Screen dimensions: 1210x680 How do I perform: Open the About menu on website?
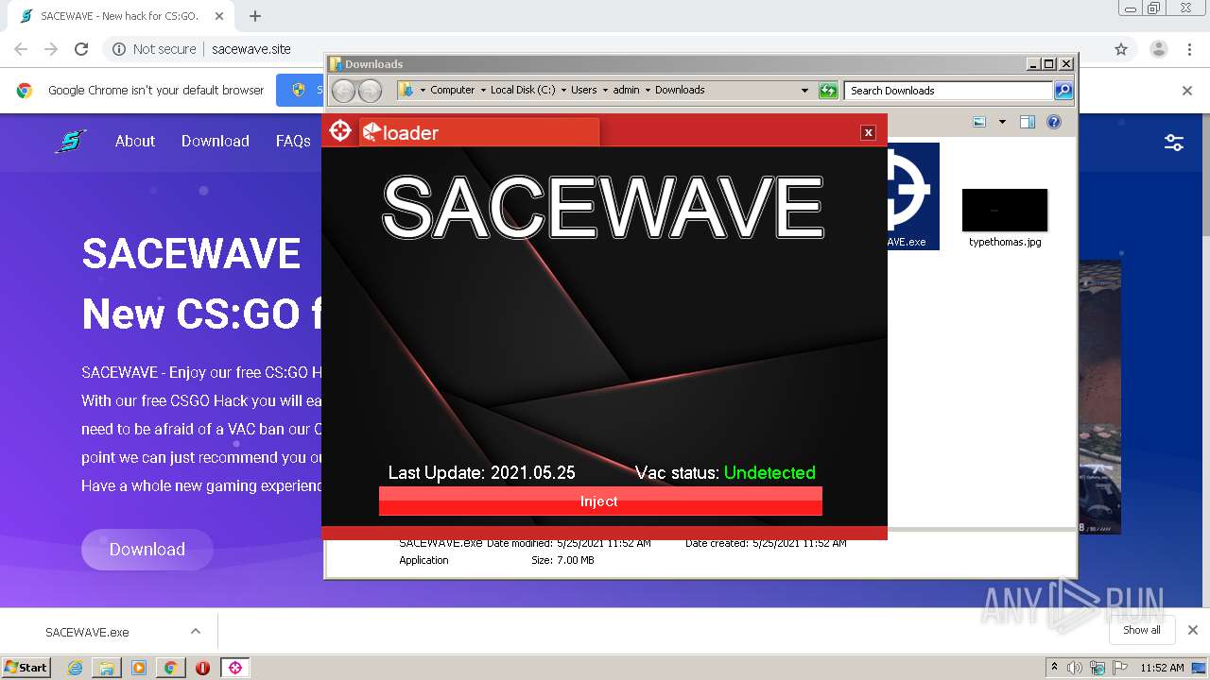click(135, 141)
